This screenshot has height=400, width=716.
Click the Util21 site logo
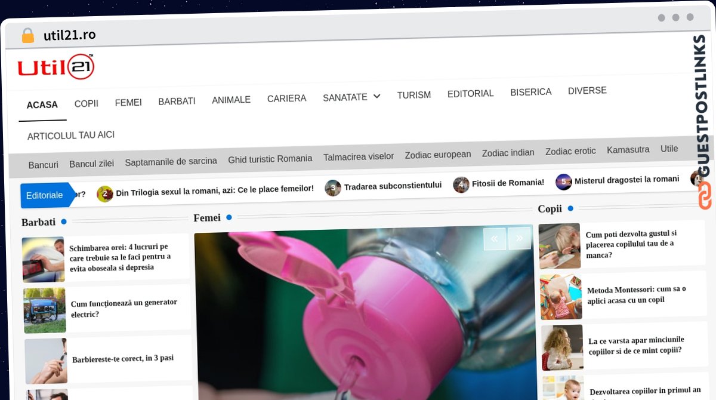tap(56, 67)
